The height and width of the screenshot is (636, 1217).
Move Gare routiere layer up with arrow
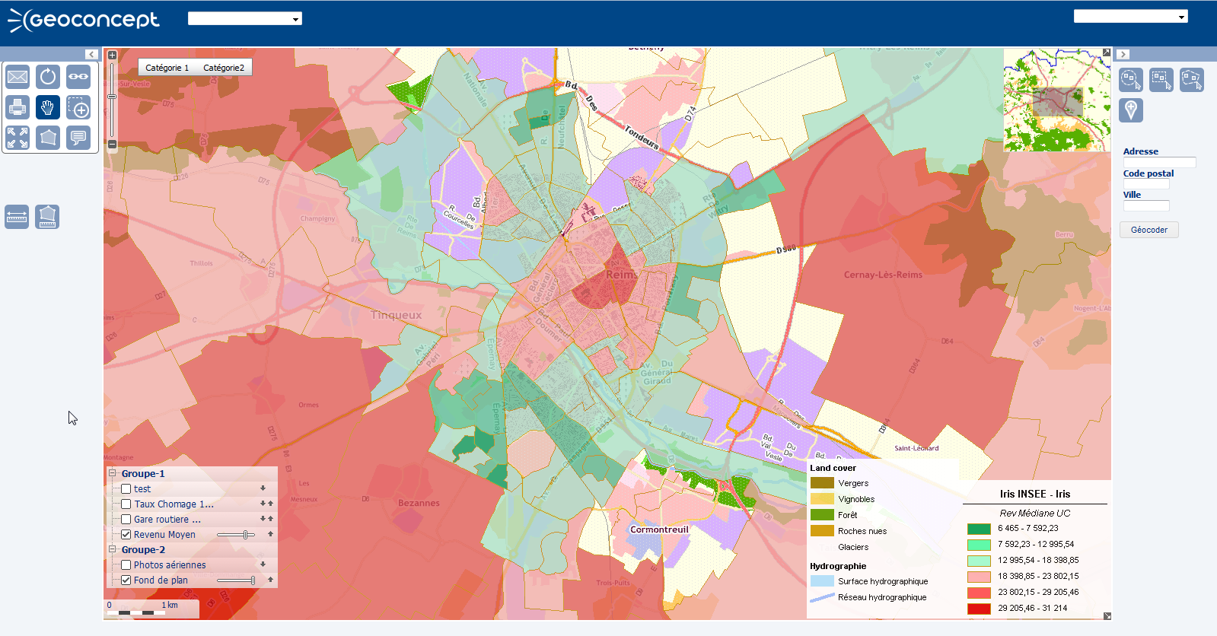270,519
